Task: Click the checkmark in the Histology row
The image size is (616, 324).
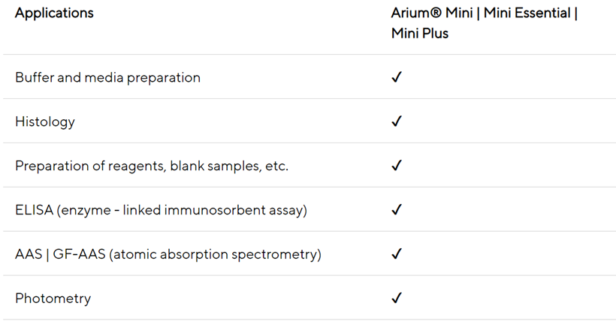Action: 397,121
